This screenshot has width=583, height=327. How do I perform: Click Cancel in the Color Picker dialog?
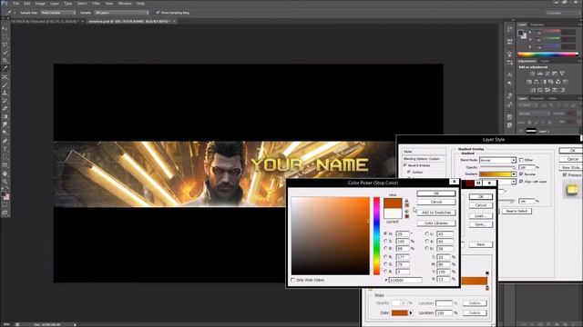click(436, 202)
